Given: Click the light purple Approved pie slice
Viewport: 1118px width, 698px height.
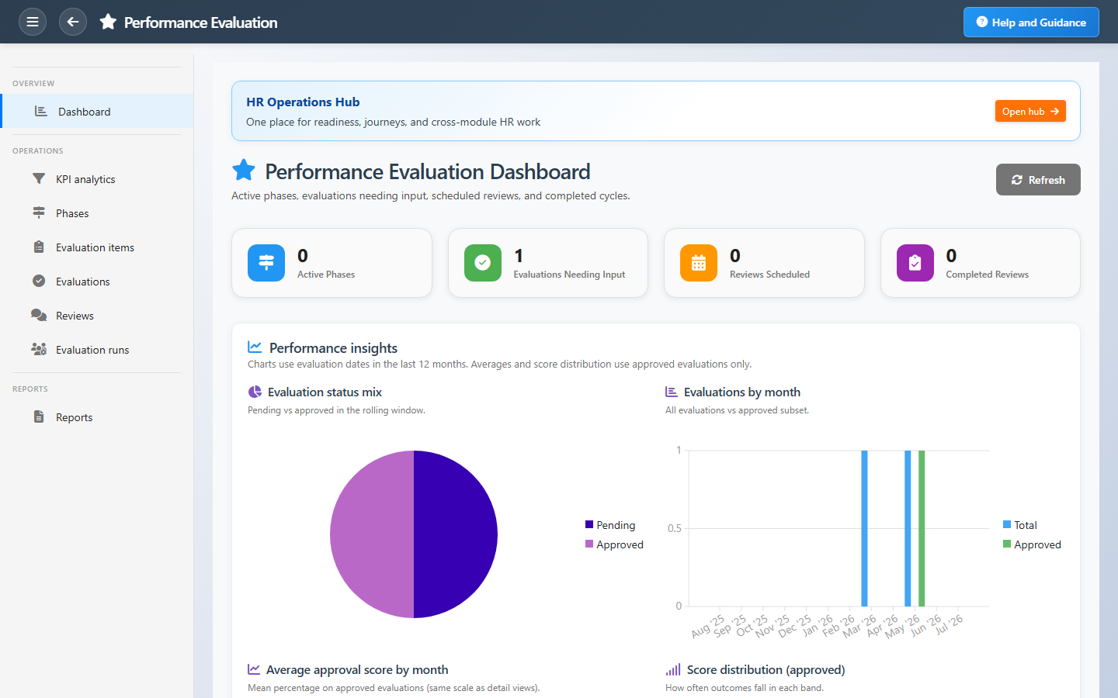Looking at the screenshot, I should (x=372, y=534).
